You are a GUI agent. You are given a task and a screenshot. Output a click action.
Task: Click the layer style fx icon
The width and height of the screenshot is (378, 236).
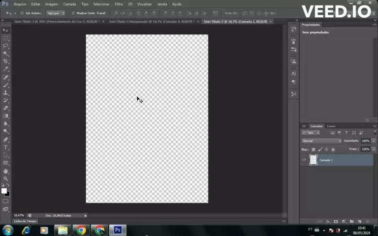click(x=328, y=221)
